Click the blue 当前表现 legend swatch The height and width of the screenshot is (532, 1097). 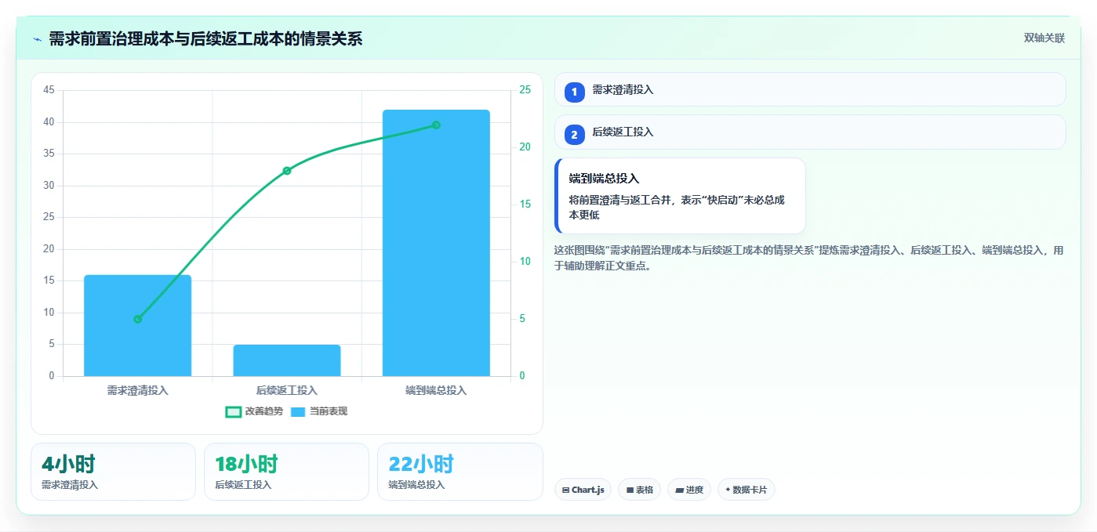coord(298,412)
